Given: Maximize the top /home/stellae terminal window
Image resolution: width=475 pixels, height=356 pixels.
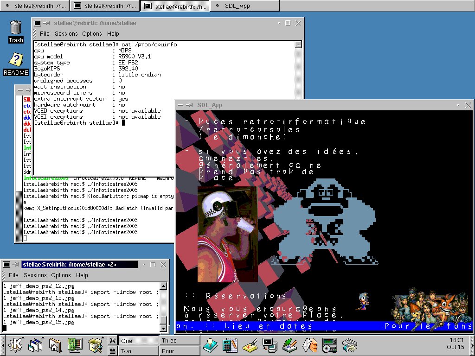Looking at the screenshot, I should click(288, 23).
